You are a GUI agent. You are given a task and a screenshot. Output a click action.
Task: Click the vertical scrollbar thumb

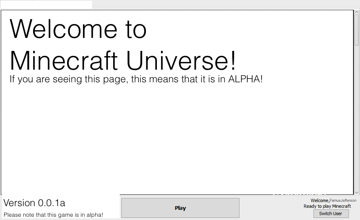(x=356, y=30)
